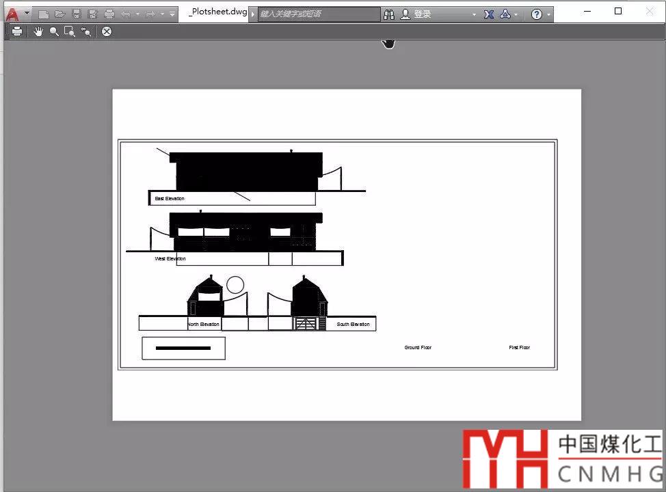Expand the Redo history dropdown arrow
666x492 pixels.
point(162,14)
